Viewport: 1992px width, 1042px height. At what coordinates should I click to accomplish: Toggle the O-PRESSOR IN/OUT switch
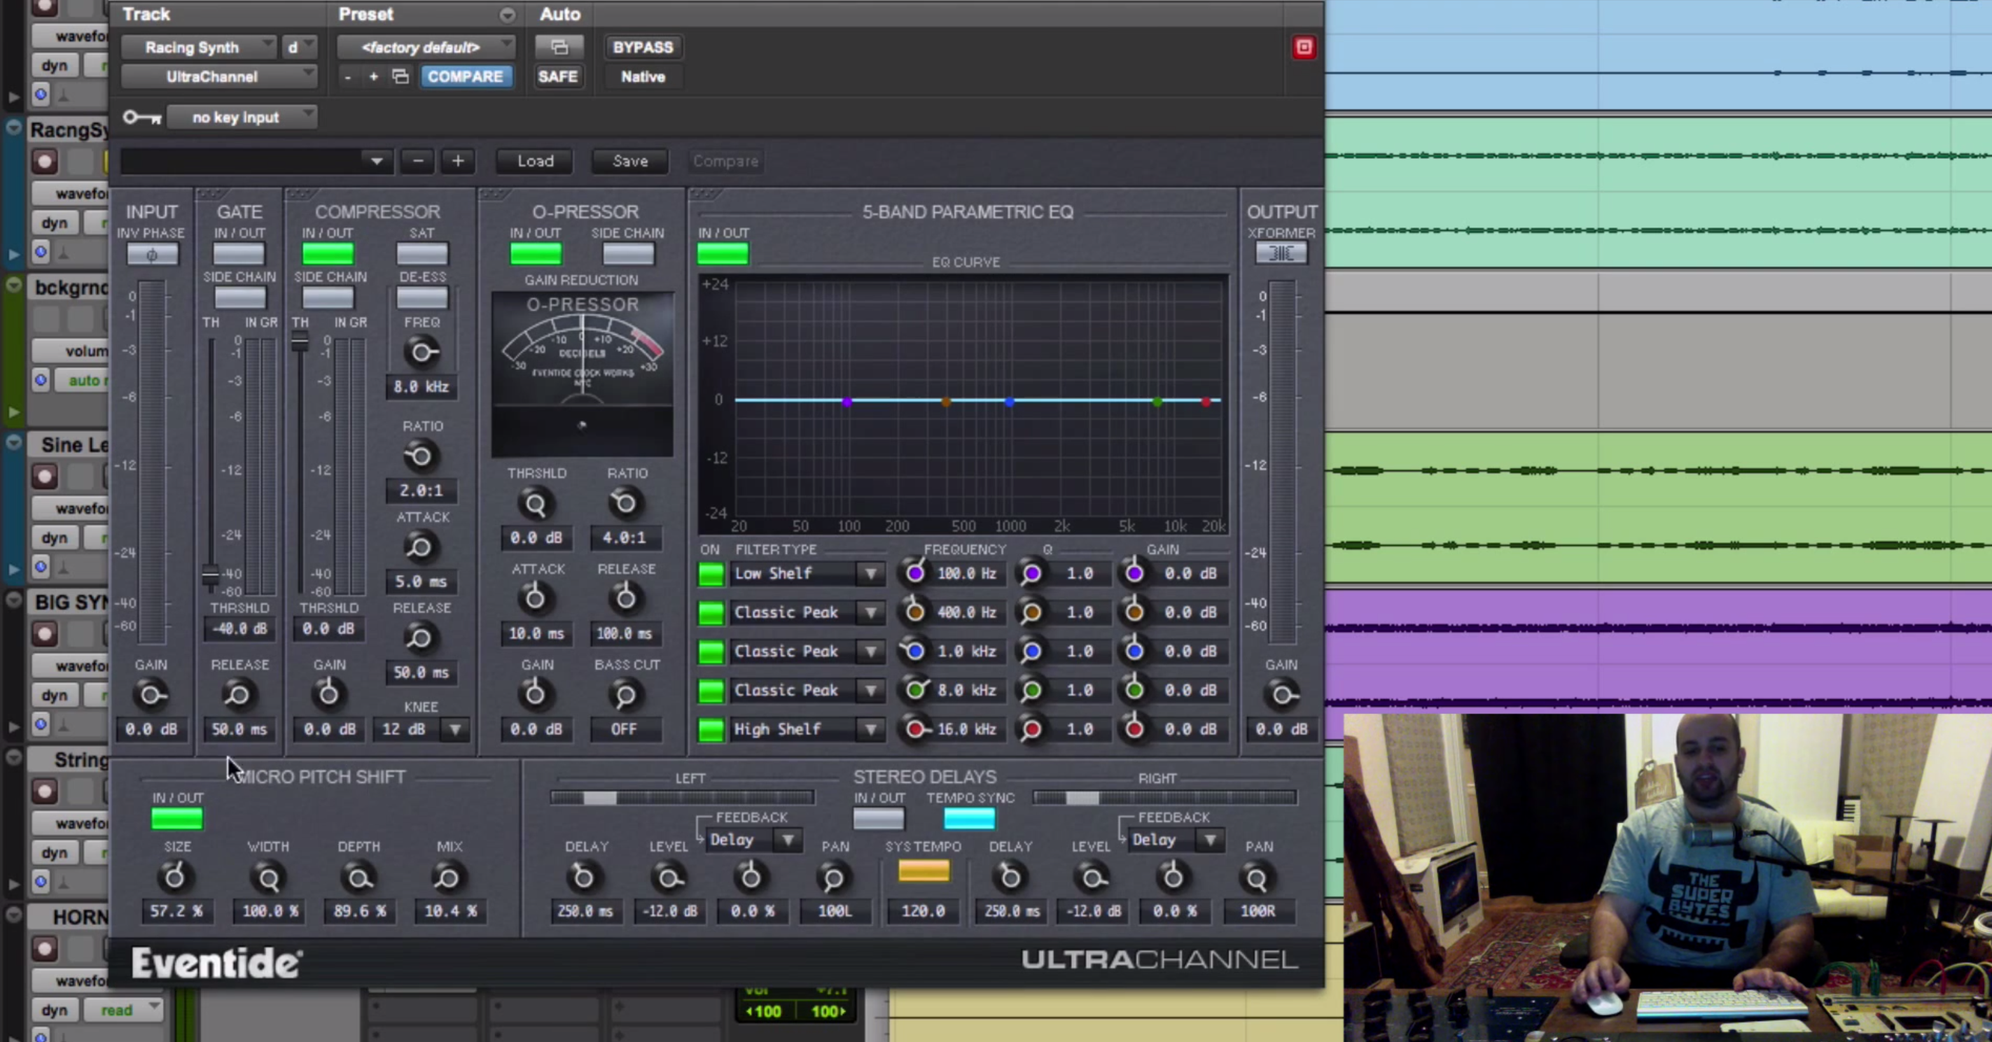[536, 253]
